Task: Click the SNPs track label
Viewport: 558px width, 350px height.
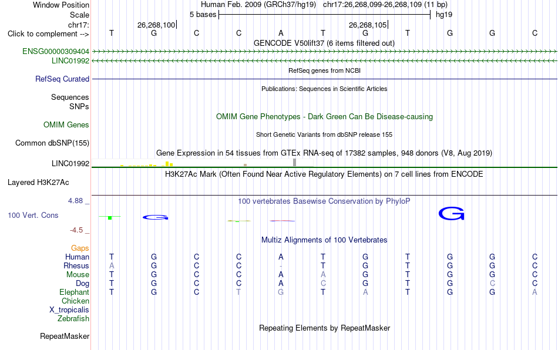Action: pyautogui.click(x=79, y=106)
